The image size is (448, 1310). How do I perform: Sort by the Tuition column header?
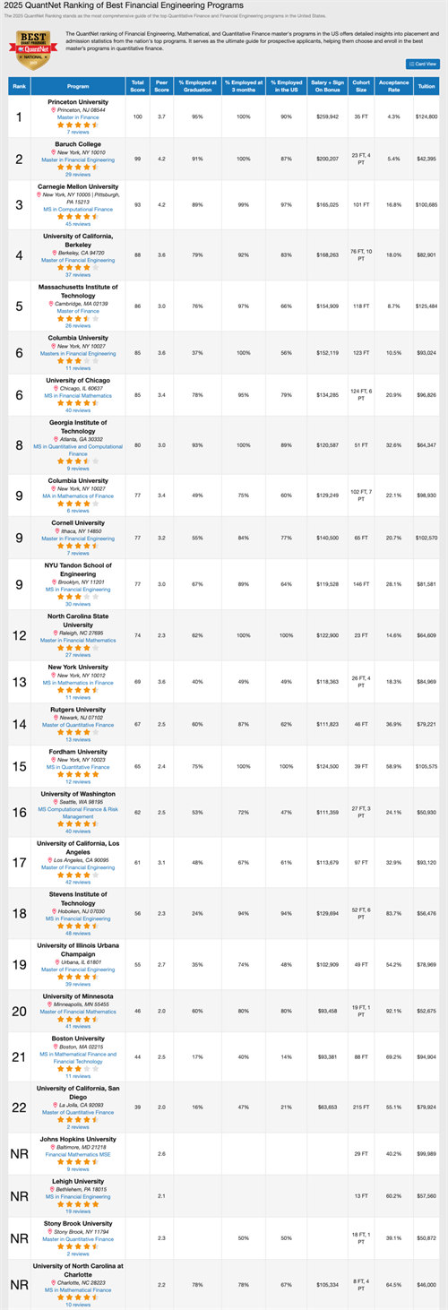(426, 86)
